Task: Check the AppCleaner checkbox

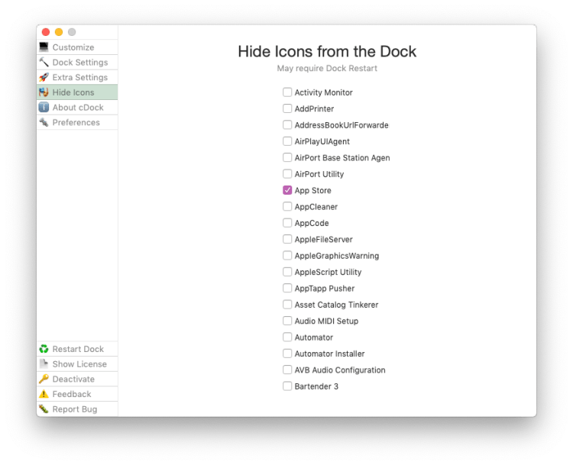Action: tap(287, 206)
